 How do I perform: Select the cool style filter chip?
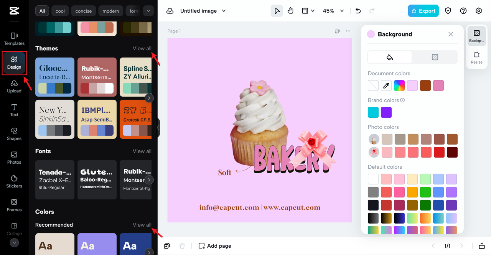[x=60, y=11]
